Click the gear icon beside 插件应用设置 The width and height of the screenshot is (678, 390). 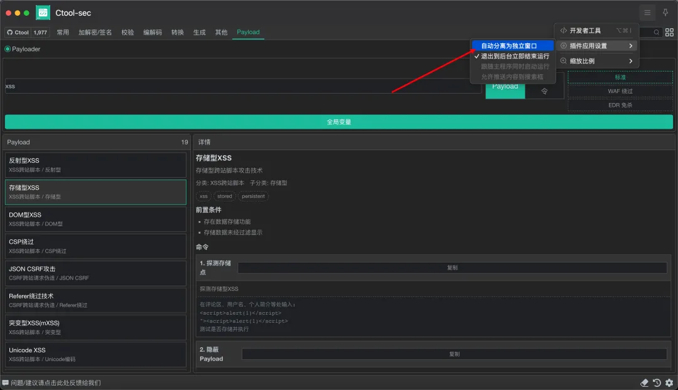[x=563, y=46]
